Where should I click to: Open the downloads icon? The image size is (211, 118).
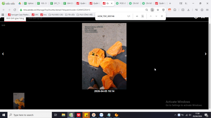click(188, 10)
